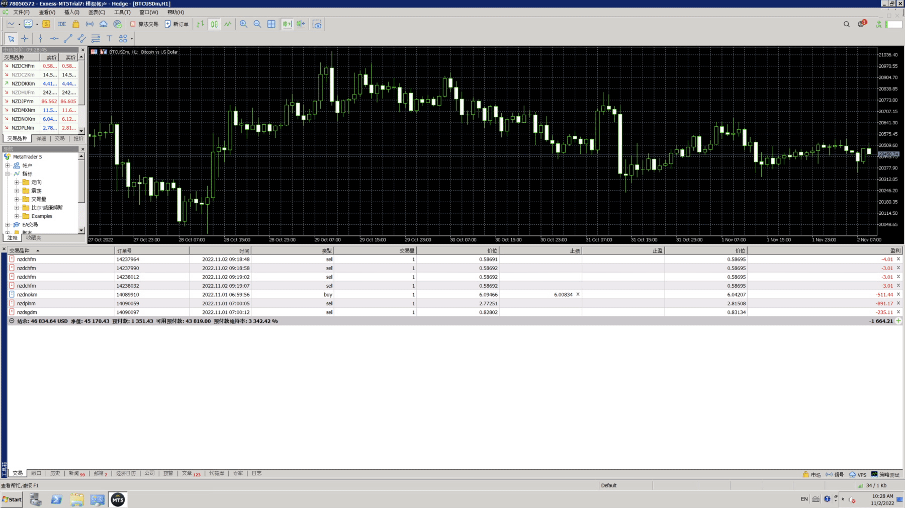Open the 帮助(H) menu

point(175,12)
